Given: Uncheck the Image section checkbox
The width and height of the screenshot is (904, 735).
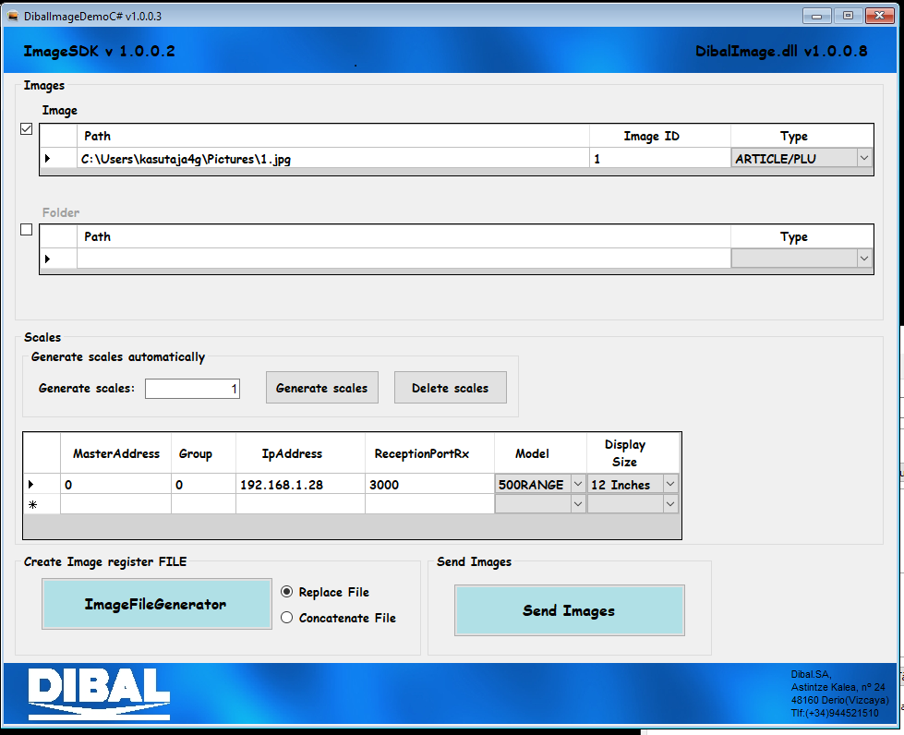Looking at the screenshot, I should (x=27, y=128).
